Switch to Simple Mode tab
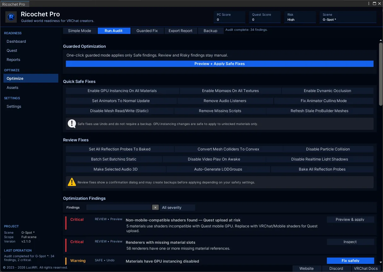Viewport: 383px width, 272px height. [x=79, y=31]
